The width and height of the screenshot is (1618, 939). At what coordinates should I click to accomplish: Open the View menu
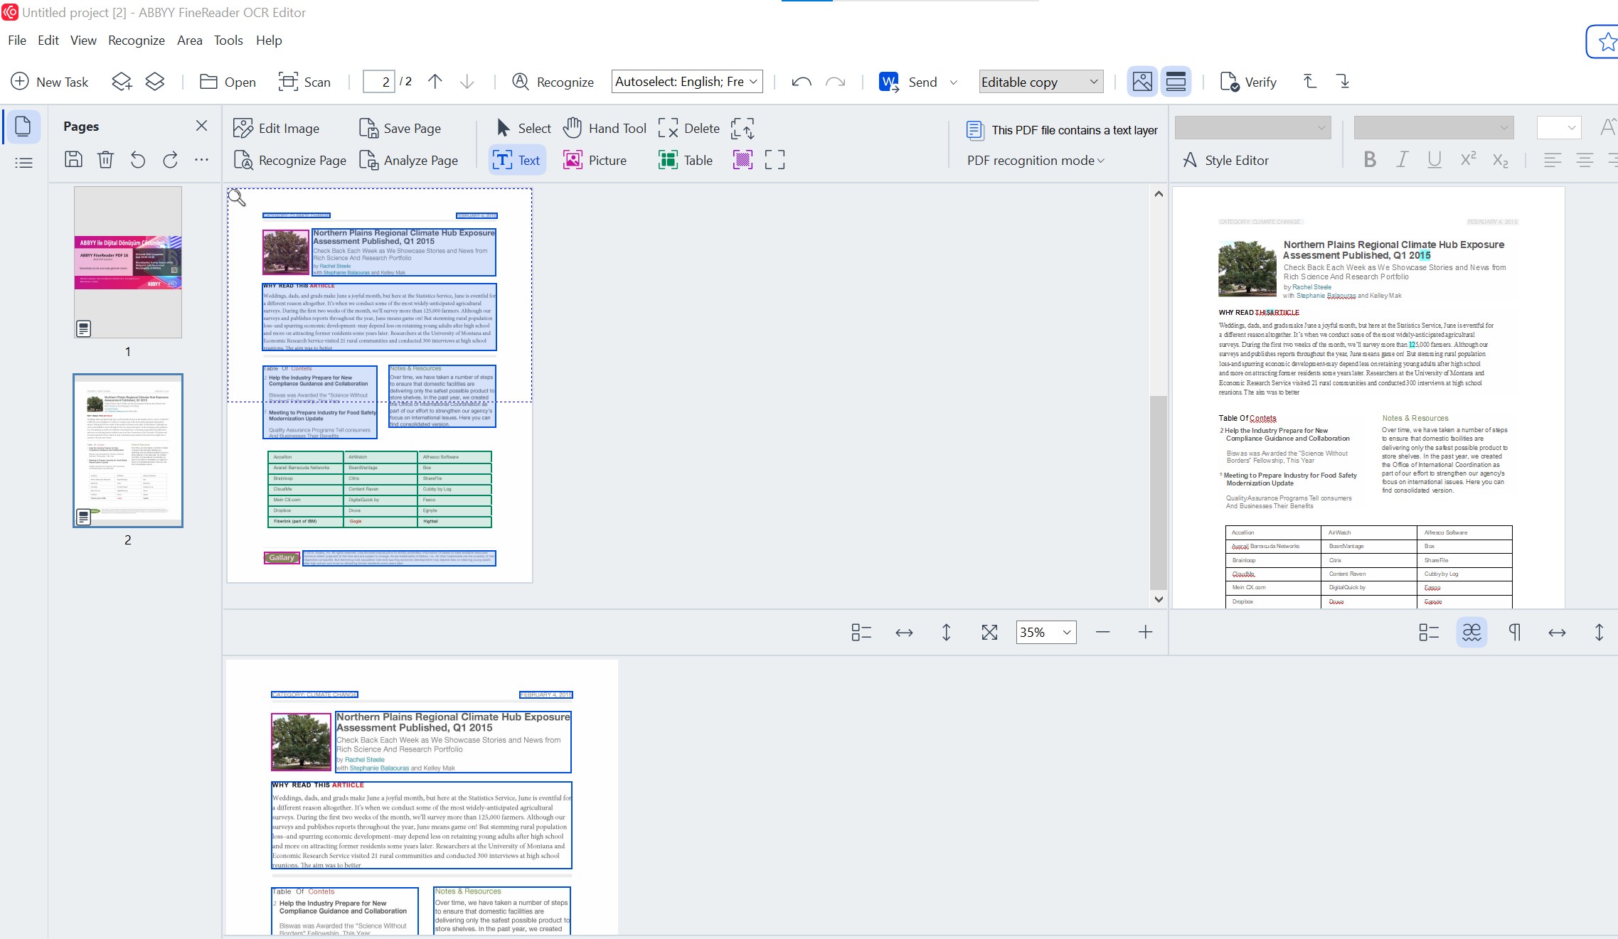pos(83,41)
